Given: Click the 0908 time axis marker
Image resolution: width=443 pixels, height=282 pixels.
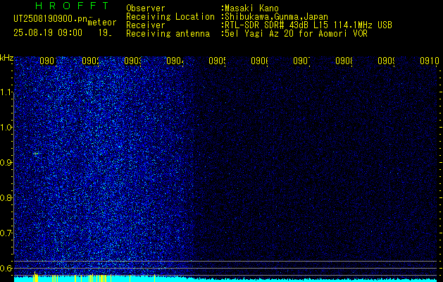Looking at the screenshot, I should coord(344,61).
